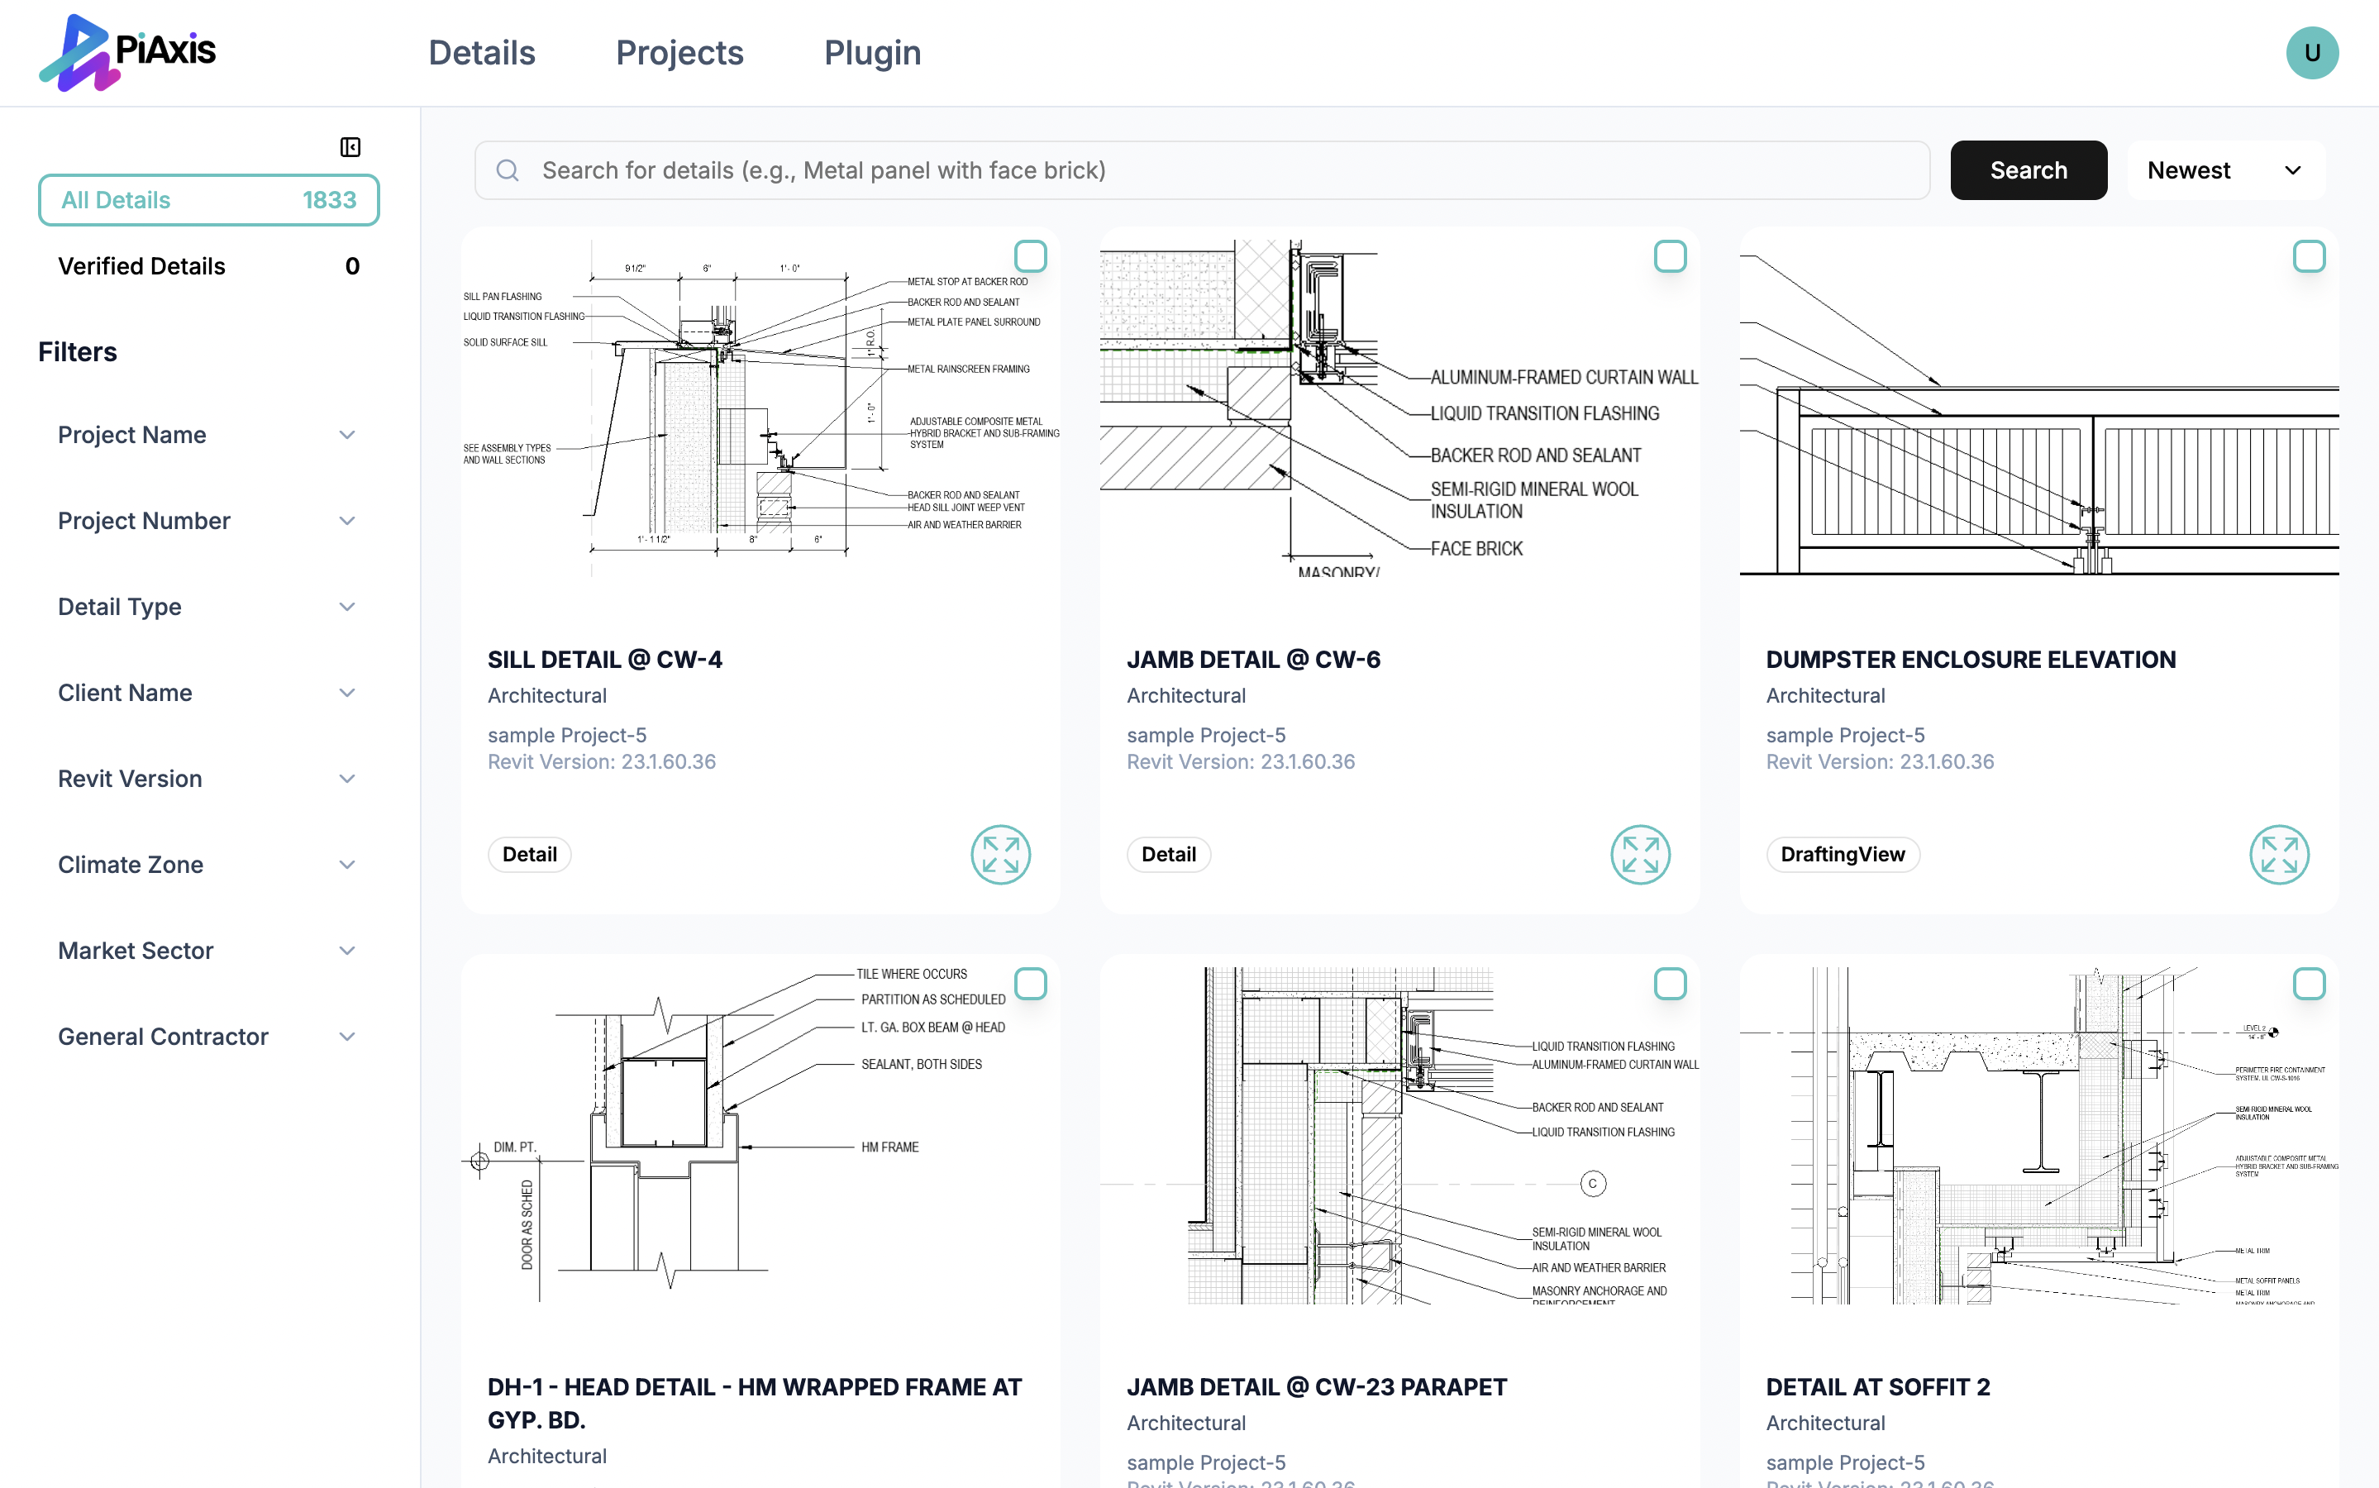Expand the Market Sector filter
Image resolution: width=2379 pixels, height=1488 pixels.
[x=207, y=951]
